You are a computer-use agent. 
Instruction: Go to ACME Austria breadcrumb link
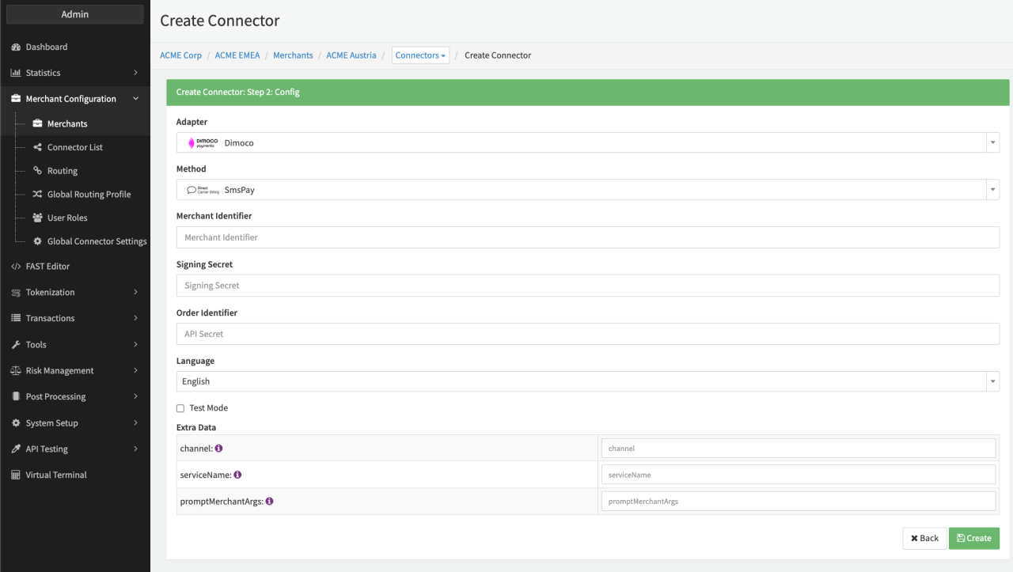351,55
